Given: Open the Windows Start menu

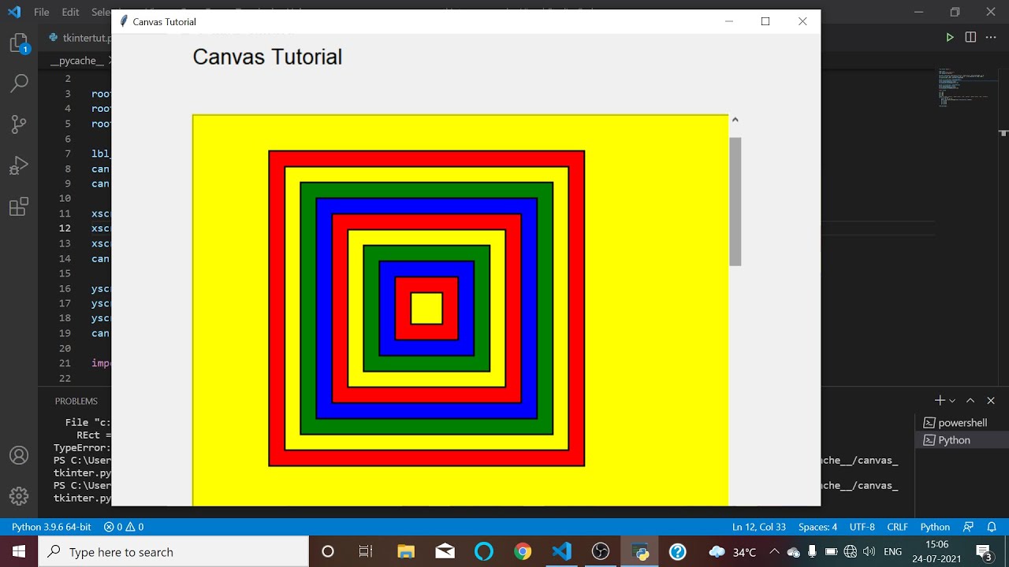Looking at the screenshot, I should pyautogui.click(x=19, y=551).
